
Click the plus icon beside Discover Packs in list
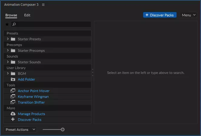pyautogui.click(x=13, y=119)
